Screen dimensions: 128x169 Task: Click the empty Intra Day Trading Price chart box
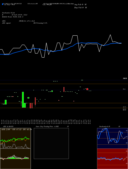[51, 143]
